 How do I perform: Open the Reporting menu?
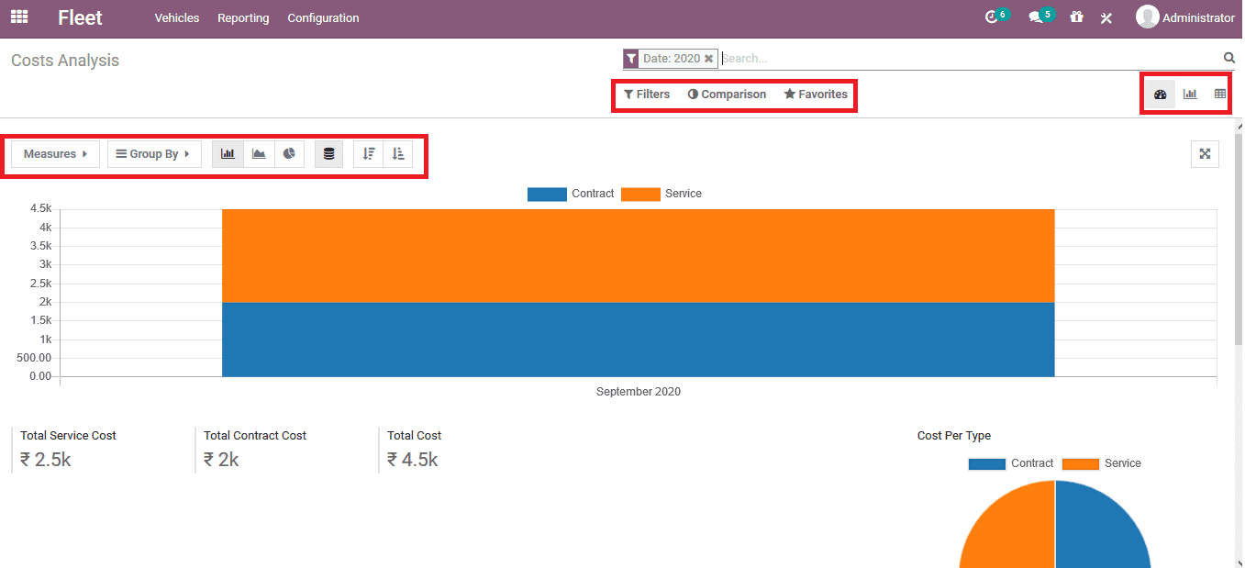coord(243,17)
